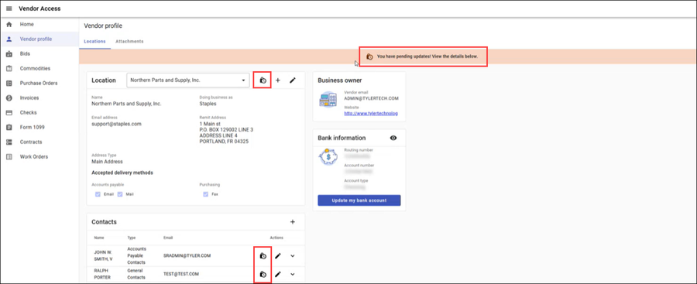Click email SRADMIN@TYLER.COM
The image size is (697, 284).
click(187, 255)
